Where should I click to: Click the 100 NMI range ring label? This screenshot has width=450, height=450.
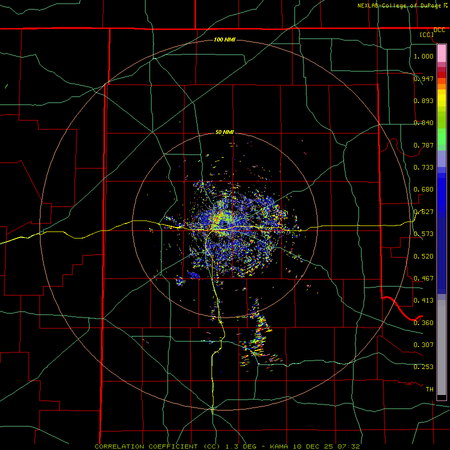coord(224,39)
